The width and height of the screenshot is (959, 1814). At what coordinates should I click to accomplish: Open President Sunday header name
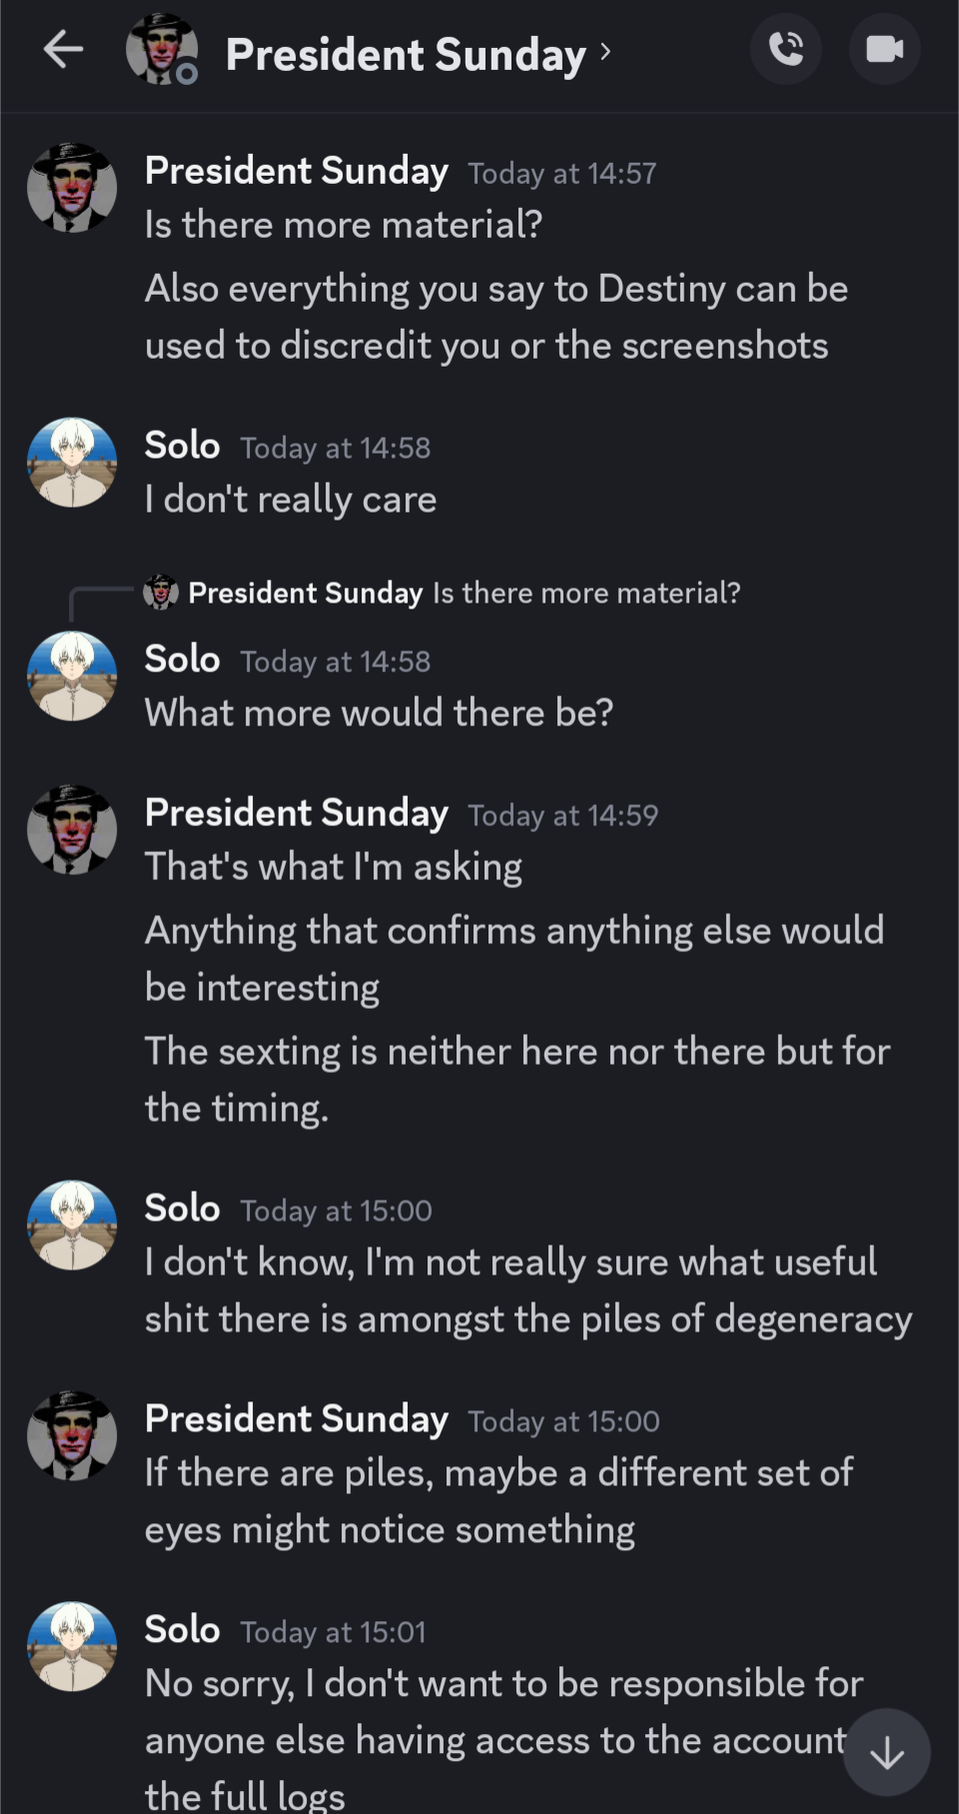click(x=405, y=54)
